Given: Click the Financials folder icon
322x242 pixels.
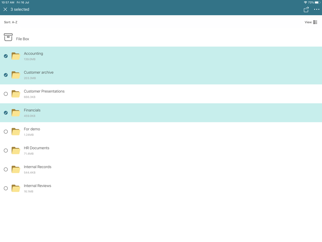Looking at the screenshot, I should 16,113.
